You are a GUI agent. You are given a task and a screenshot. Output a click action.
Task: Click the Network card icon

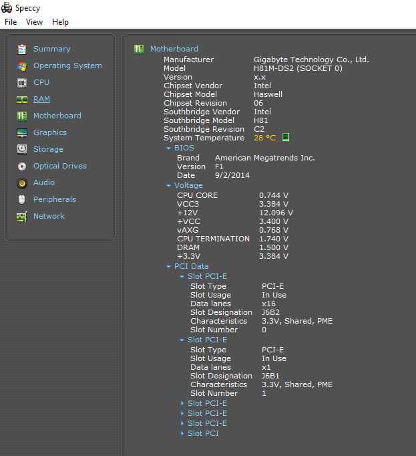pyautogui.click(x=22, y=217)
